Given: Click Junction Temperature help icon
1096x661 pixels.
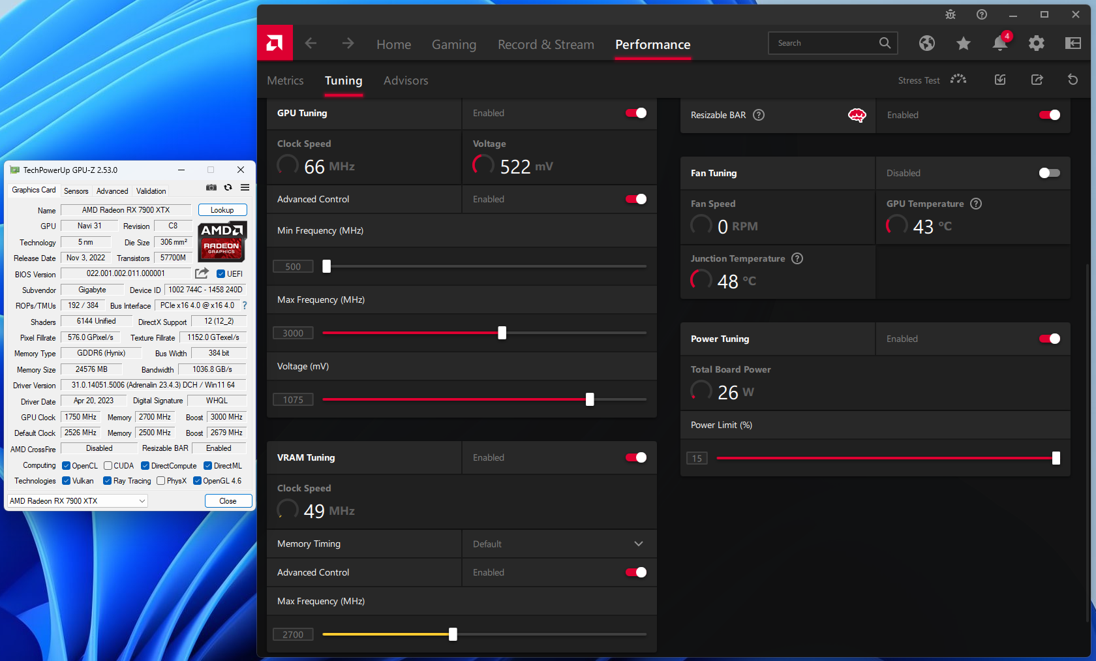Looking at the screenshot, I should pyautogui.click(x=797, y=258).
